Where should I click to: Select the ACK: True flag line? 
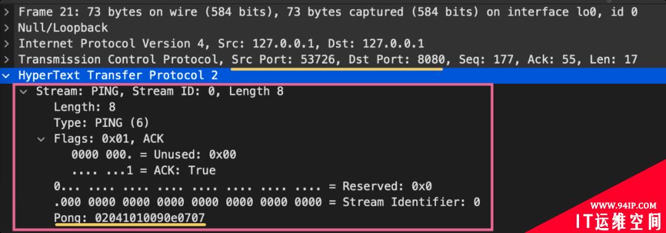click(x=144, y=171)
